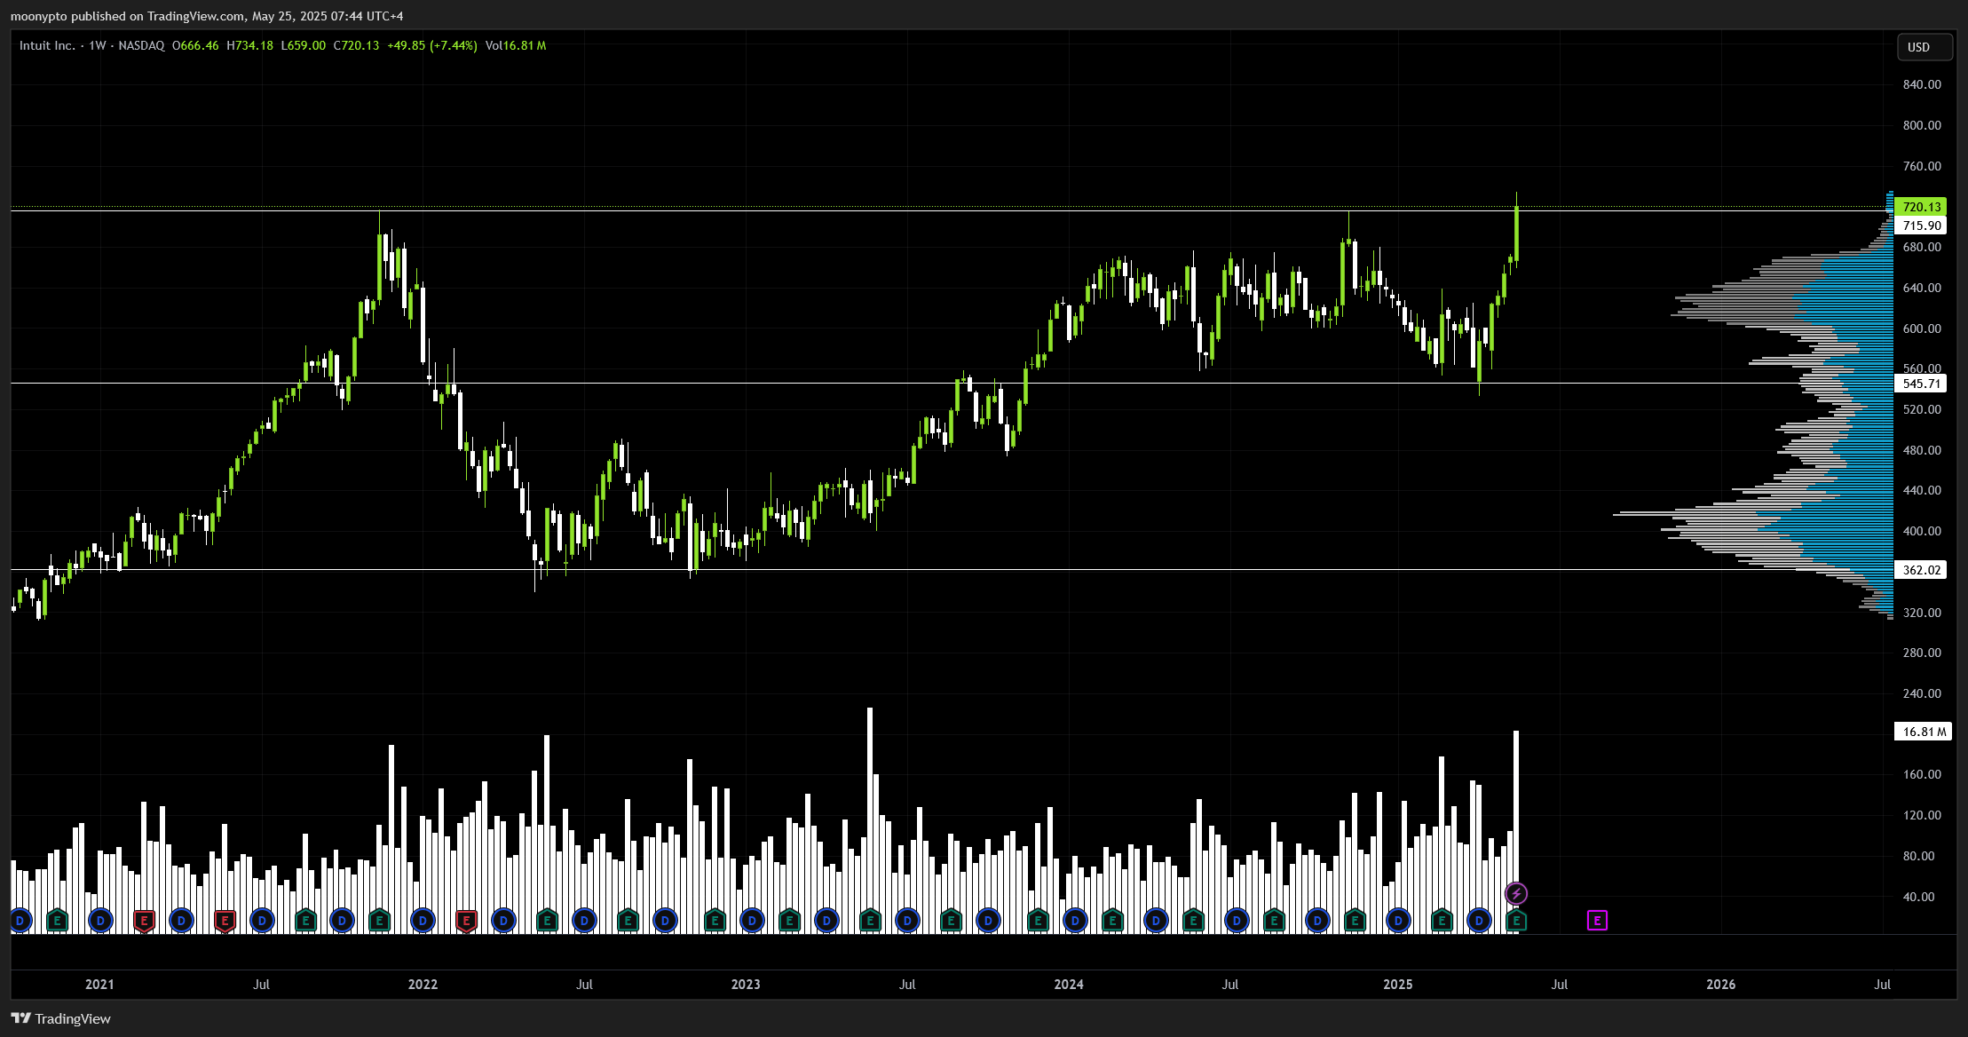Click the 480.00 price axis label
Image resolution: width=1968 pixels, height=1037 pixels.
tap(1922, 450)
